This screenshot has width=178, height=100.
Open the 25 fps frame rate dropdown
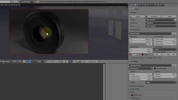[165, 49]
